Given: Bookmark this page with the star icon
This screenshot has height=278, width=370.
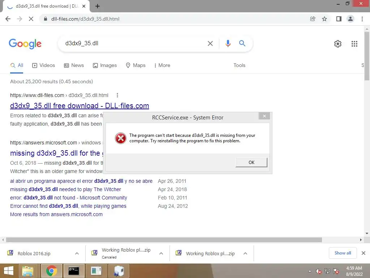Looking at the screenshot, I should (324, 19).
